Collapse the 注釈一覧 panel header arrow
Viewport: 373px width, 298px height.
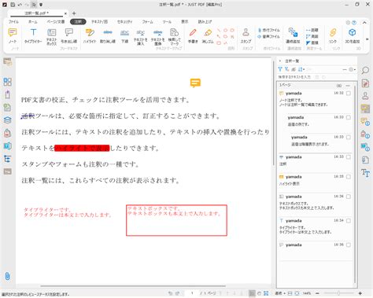[x=280, y=61]
